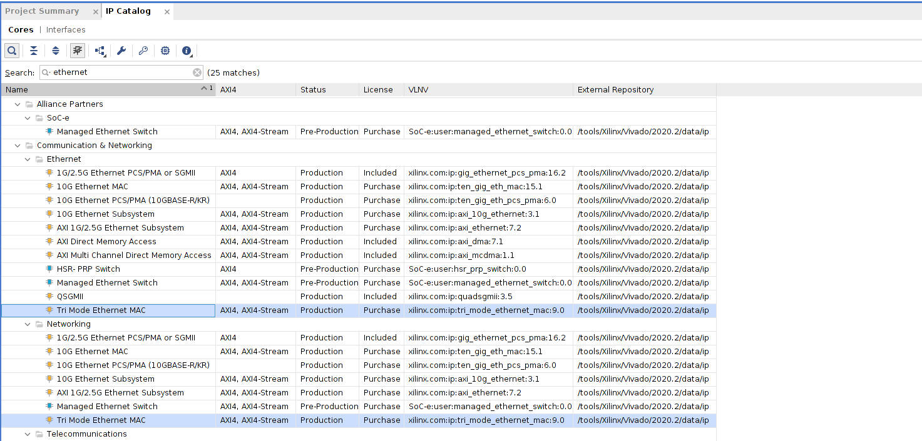The height and width of the screenshot is (441, 922).
Task: Click the QSGMII IP core icon
Action: [49, 297]
